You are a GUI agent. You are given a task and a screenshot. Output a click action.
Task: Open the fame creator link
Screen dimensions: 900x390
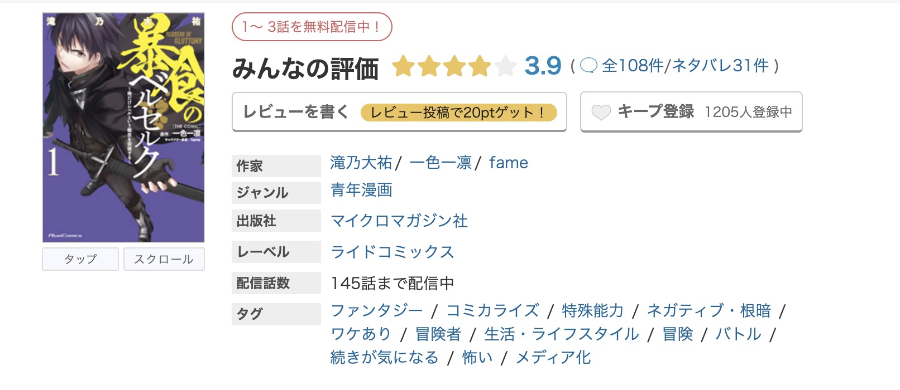point(508,162)
